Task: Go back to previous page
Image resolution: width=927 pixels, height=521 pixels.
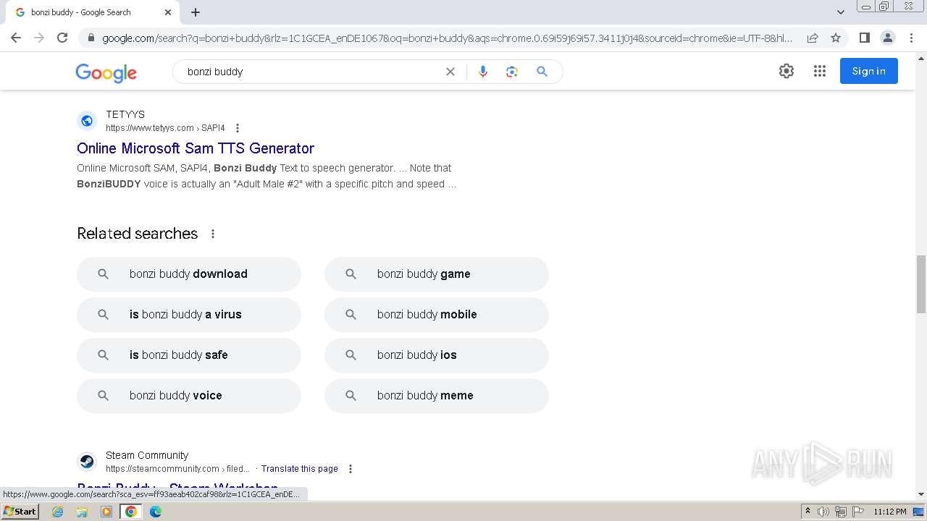Action: point(16,38)
